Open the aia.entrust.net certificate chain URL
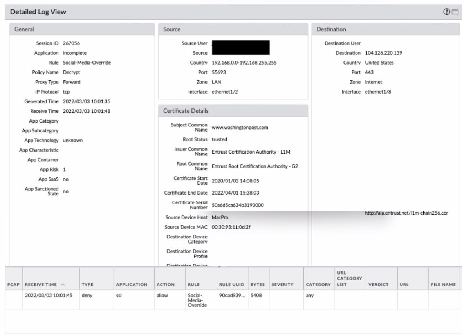 [x=406, y=213]
